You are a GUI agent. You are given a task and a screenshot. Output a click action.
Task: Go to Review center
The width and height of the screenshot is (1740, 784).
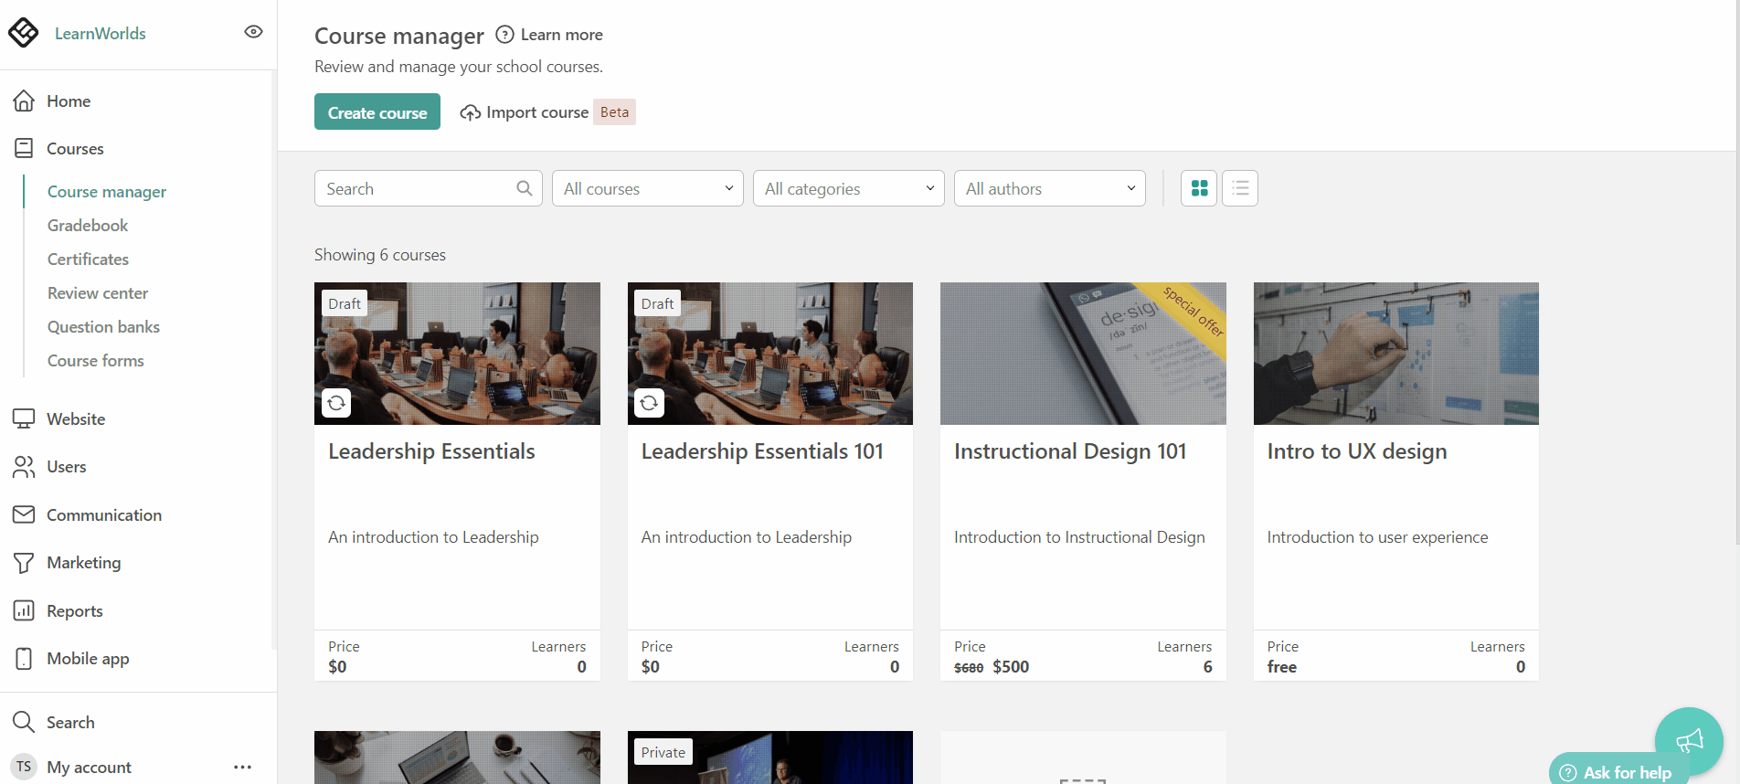click(x=98, y=292)
